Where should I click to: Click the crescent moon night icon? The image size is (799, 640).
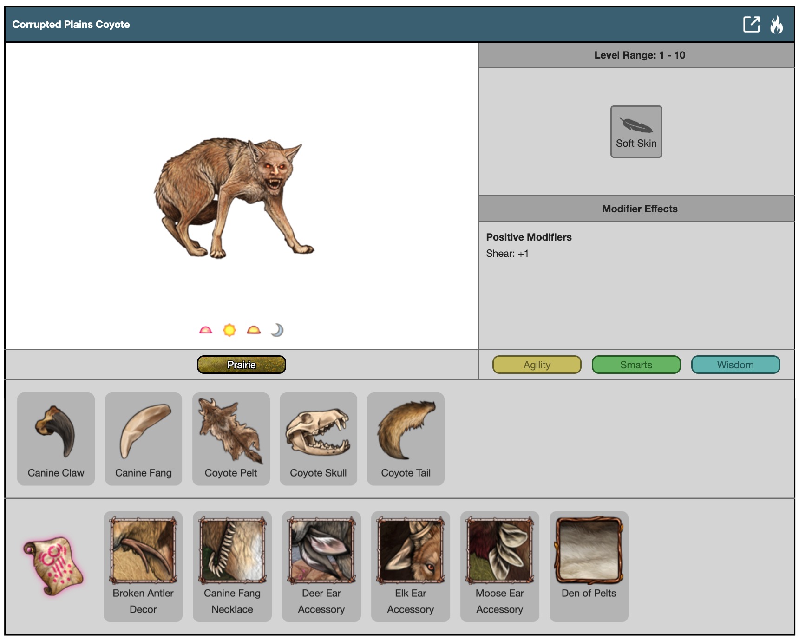coord(277,330)
